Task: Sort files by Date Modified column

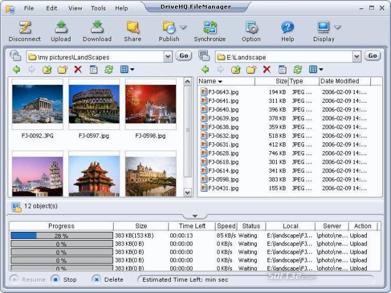Action: coord(342,81)
